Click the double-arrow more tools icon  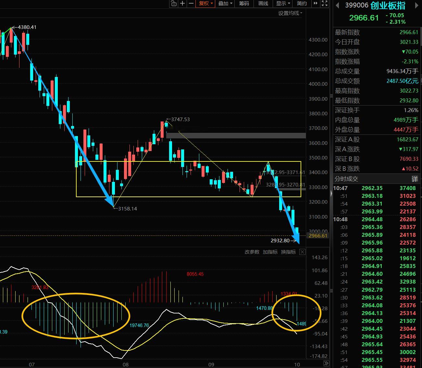tap(316, 4)
